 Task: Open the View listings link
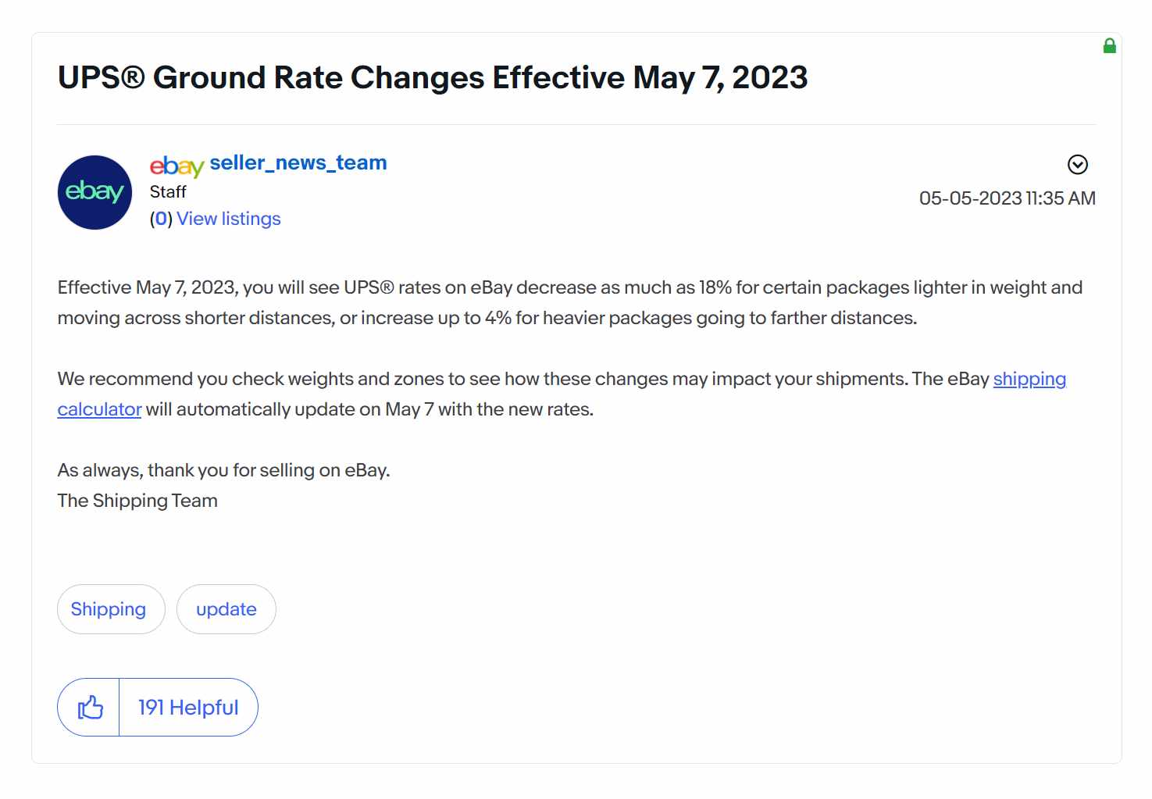[x=229, y=219]
